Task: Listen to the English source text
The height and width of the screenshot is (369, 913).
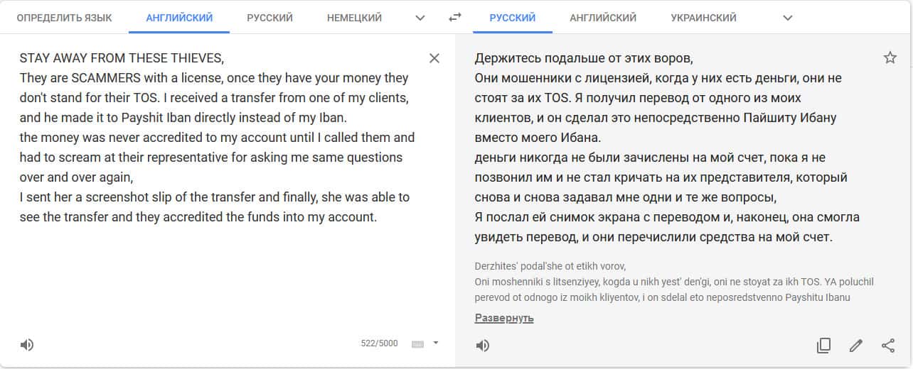Action: tap(27, 345)
